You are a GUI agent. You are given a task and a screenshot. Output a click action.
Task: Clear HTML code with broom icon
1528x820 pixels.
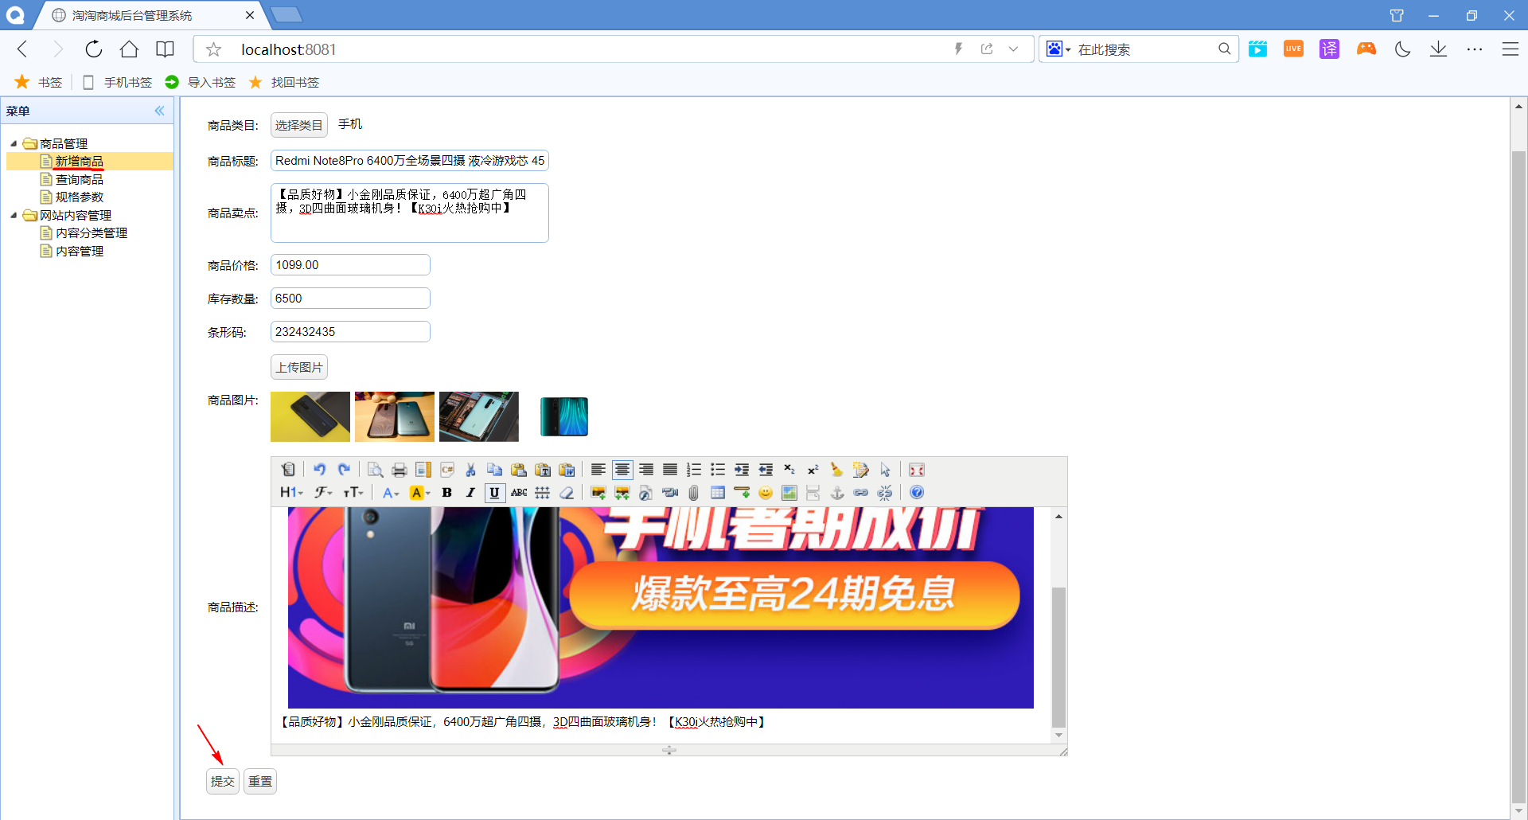pyautogui.click(x=836, y=470)
